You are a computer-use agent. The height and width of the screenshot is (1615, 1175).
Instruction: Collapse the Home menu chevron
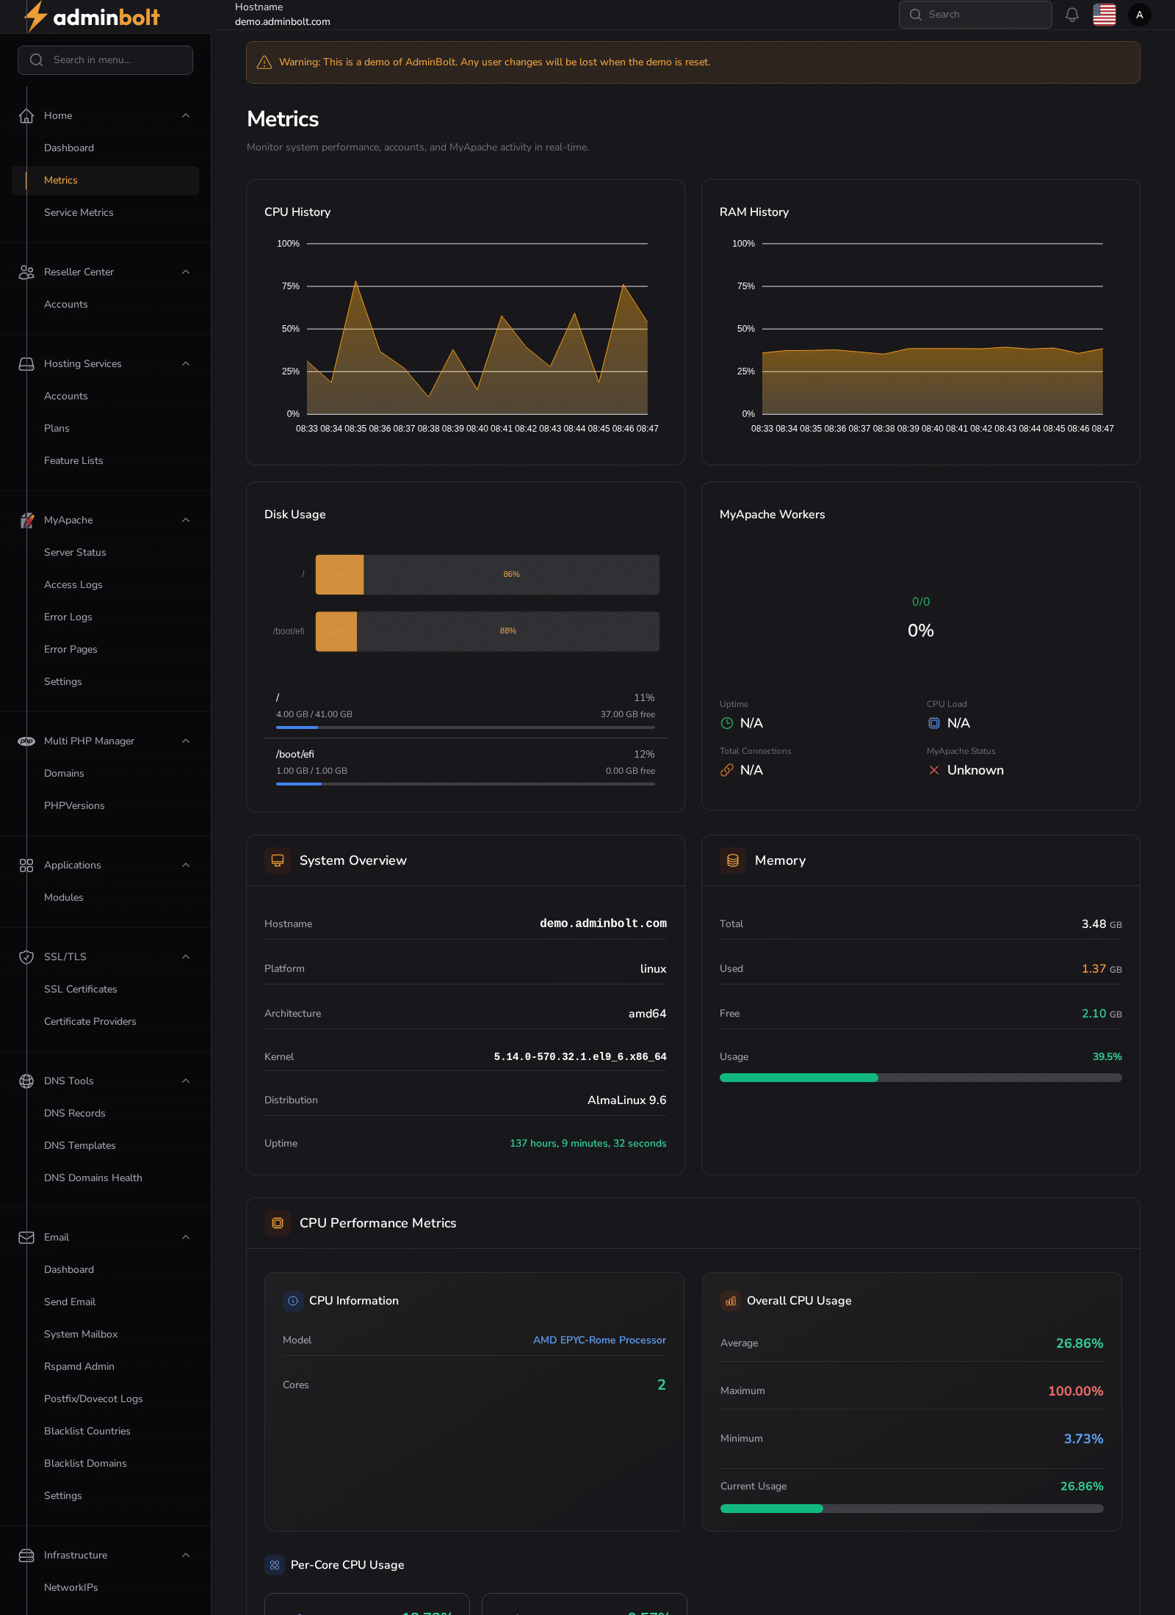pos(186,116)
